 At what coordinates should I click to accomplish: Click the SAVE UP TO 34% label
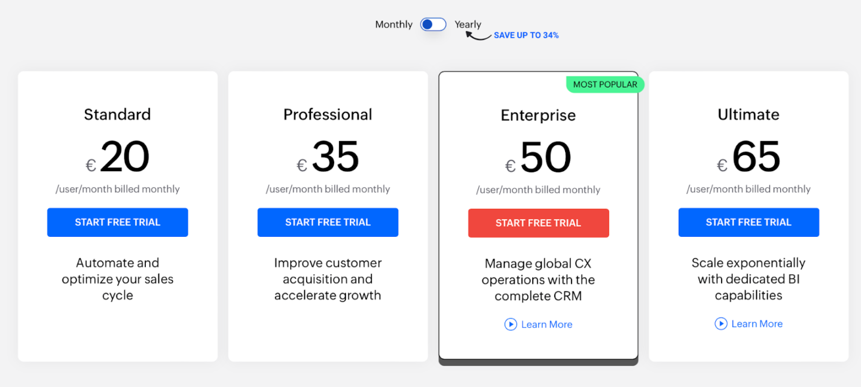click(x=526, y=35)
